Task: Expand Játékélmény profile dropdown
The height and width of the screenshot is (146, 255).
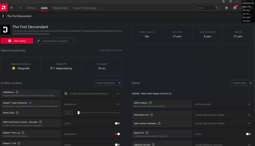Action: [x=92, y=94]
